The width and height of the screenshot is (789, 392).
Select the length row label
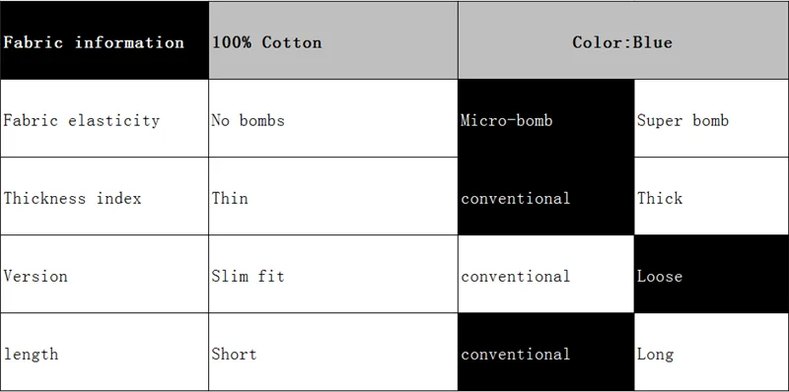coord(105,352)
